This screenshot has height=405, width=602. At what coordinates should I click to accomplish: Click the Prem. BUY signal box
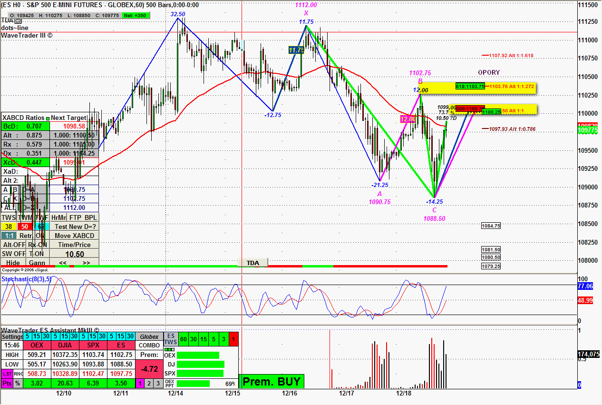click(x=272, y=381)
